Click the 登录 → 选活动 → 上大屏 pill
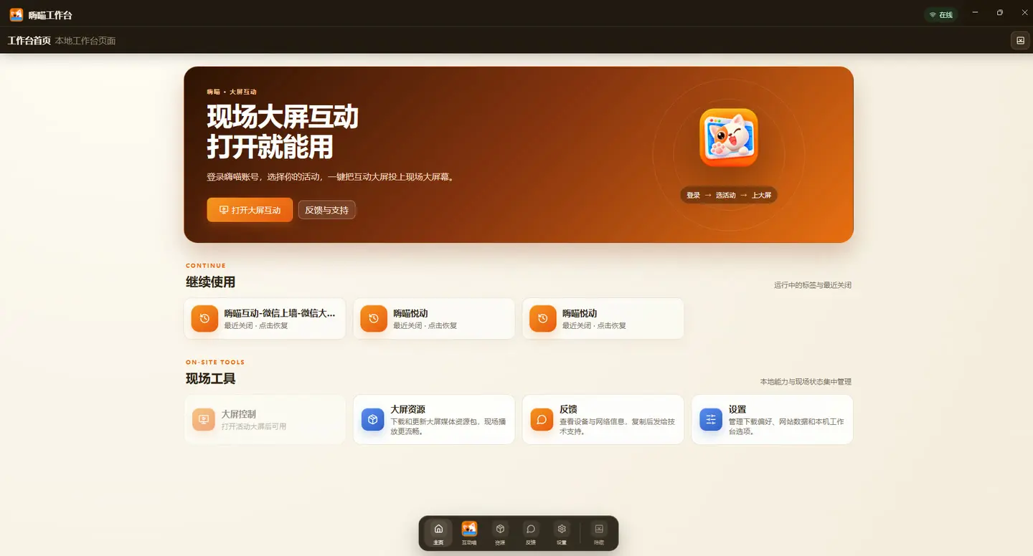 point(729,195)
